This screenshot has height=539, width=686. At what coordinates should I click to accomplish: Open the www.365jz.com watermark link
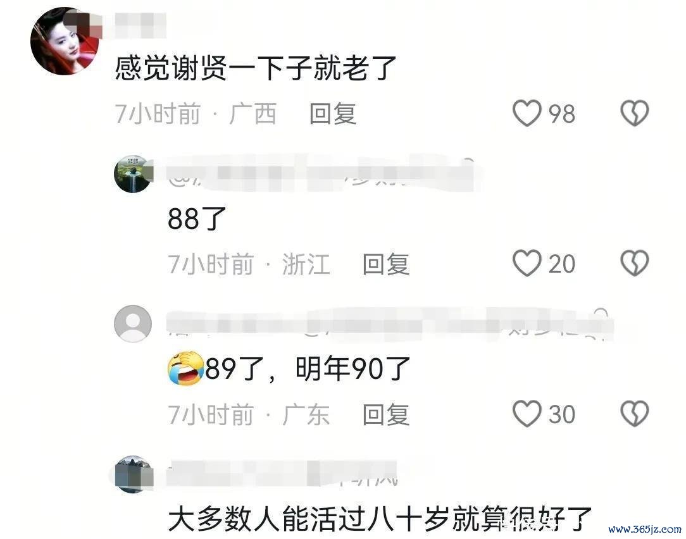click(x=644, y=530)
